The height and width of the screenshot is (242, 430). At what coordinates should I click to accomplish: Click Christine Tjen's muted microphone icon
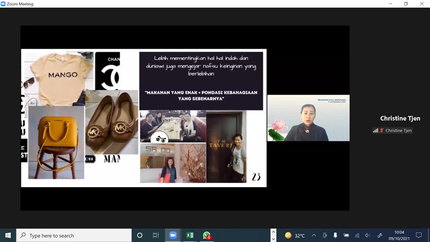click(x=382, y=130)
